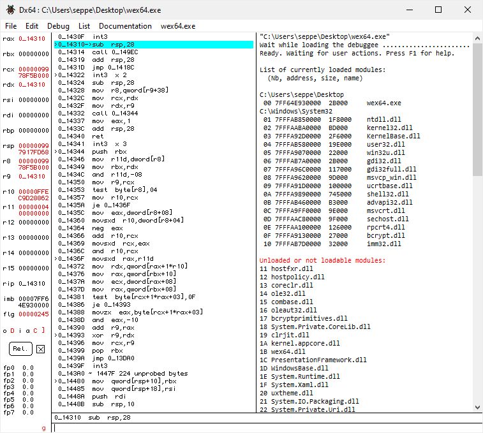Click the clrjit.dll entry
This screenshot has width=483, height=433.
click(285, 335)
